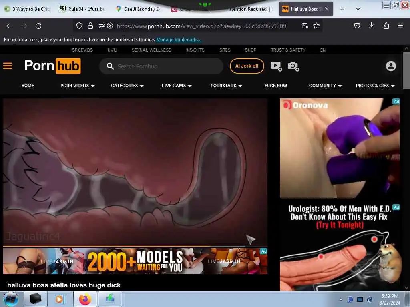List all tabs with the chevron button

[358, 9]
